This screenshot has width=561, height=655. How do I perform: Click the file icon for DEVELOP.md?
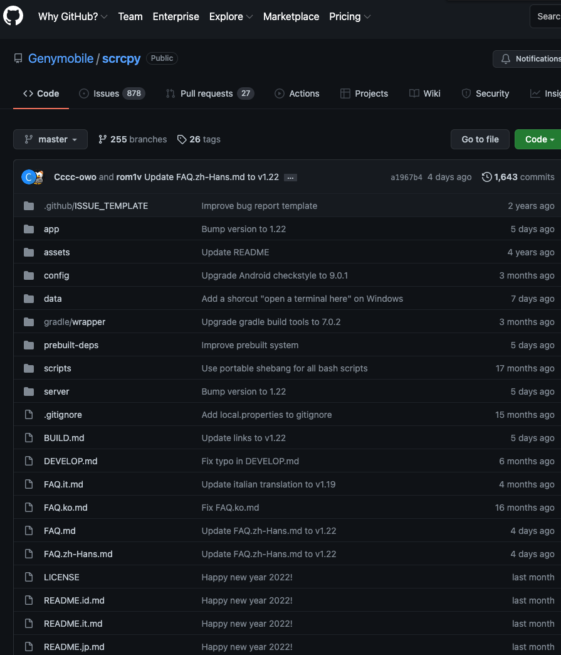tap(29, 461)
